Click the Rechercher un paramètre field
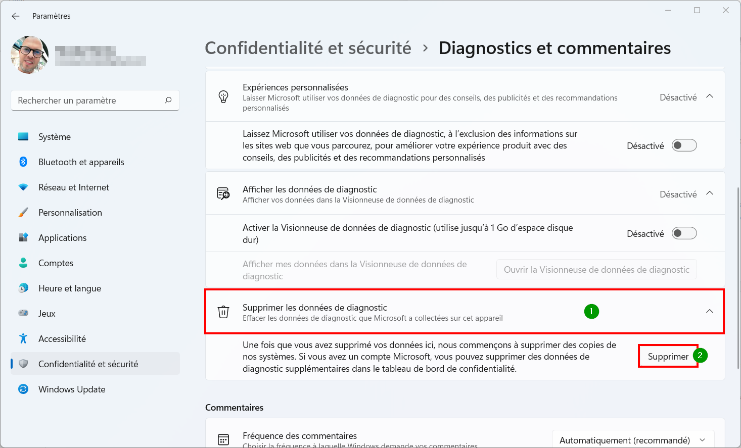Image resolution: width=741 pixels, height=448 pixels. [x=95, y=101]
